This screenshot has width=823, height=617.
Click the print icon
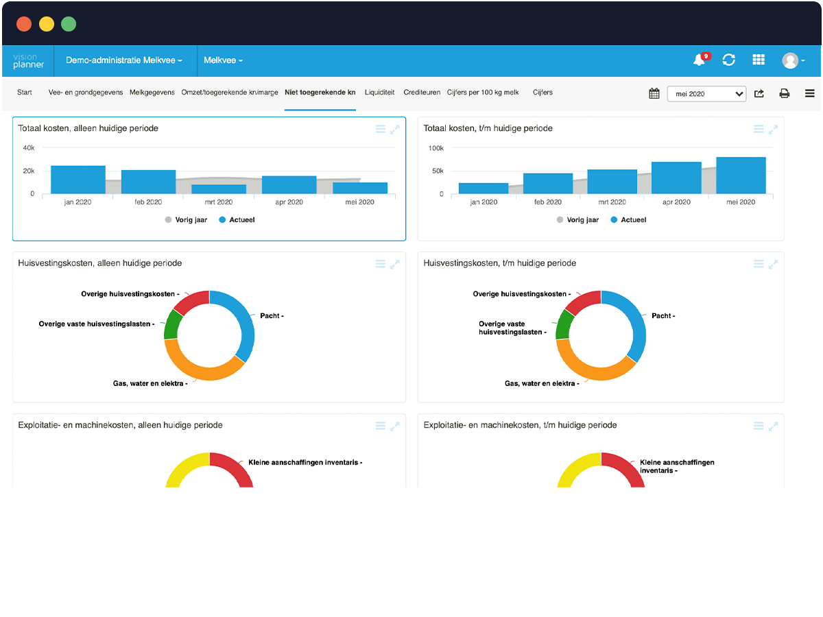(x=785, y=93)
